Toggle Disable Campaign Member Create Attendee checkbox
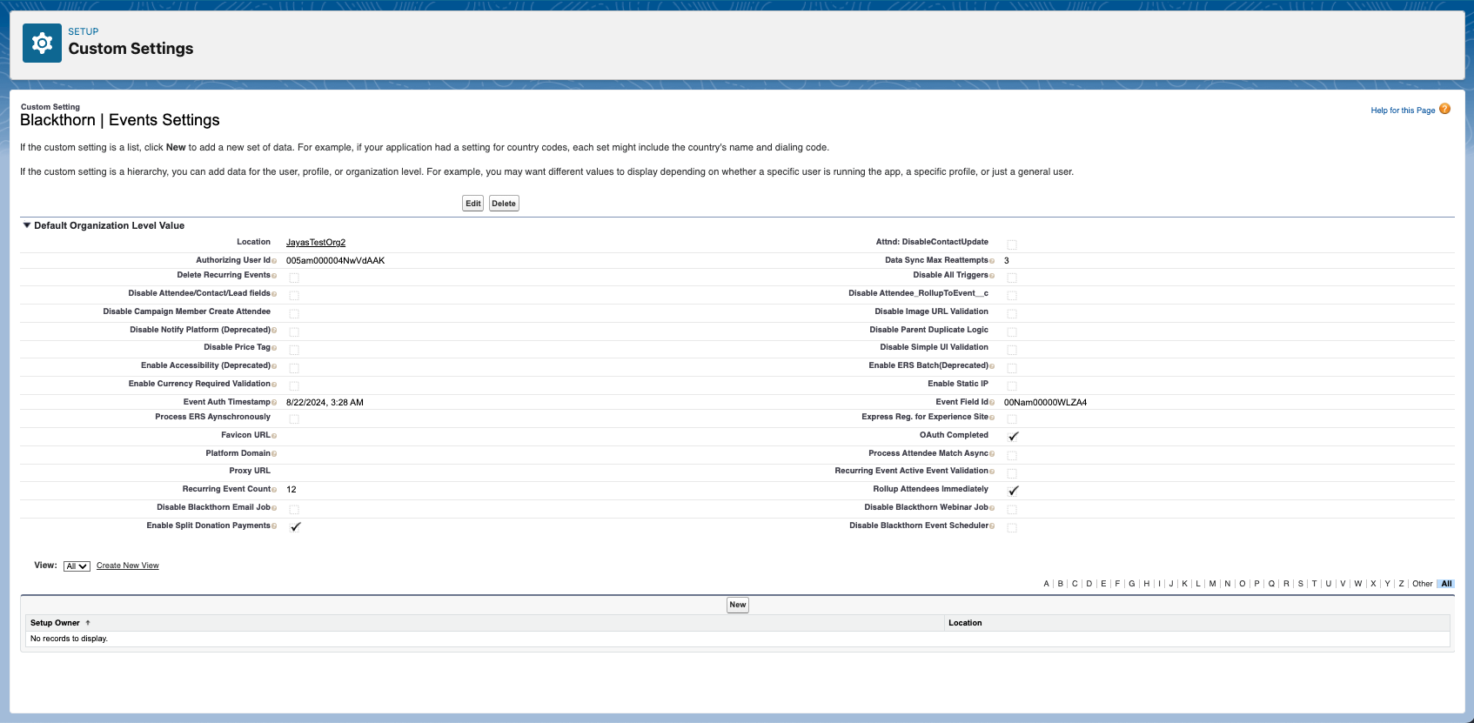This screenshot has width=1474, height=723. [294, 313]
